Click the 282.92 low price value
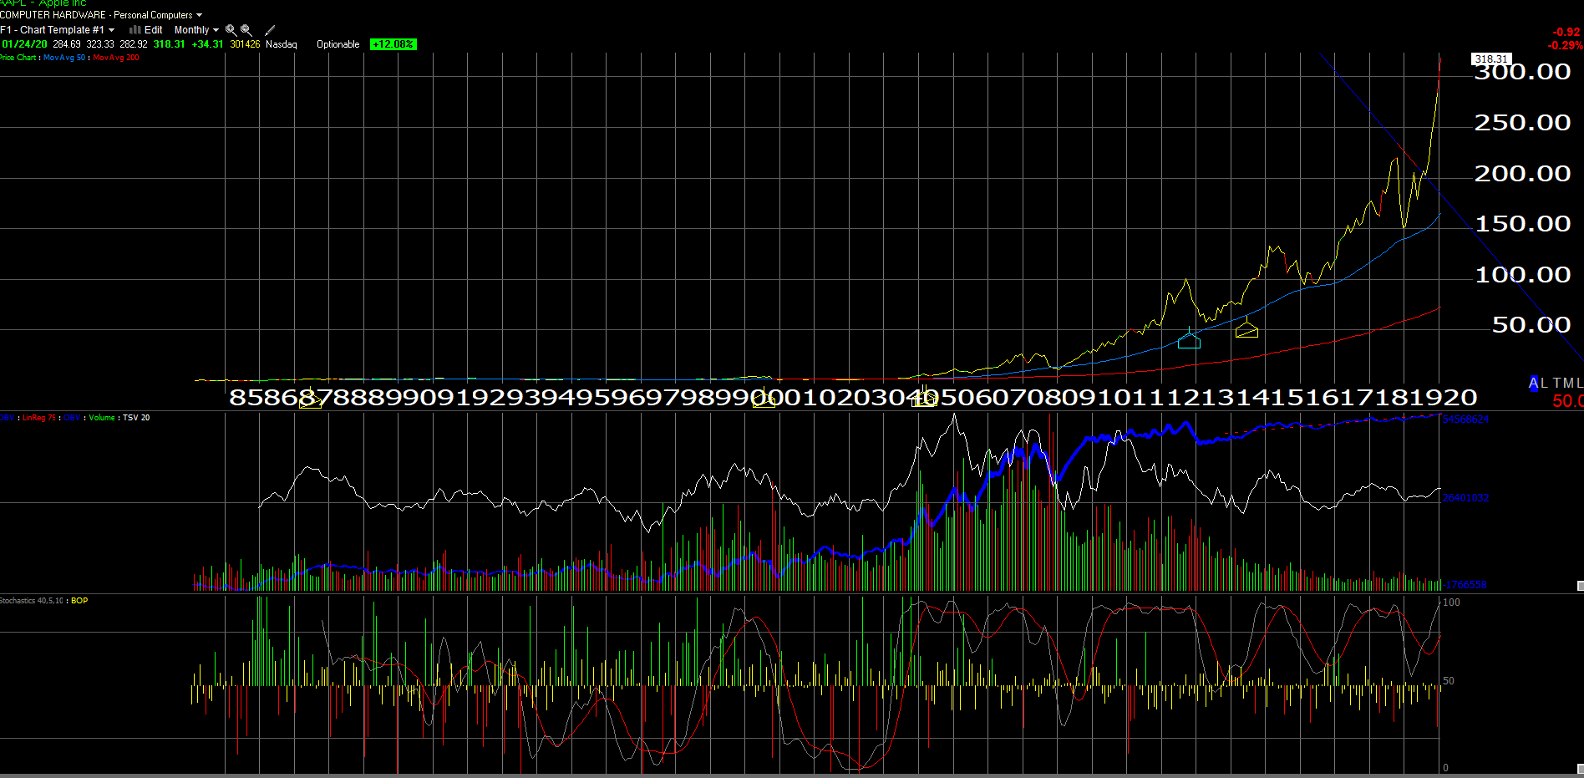Image resolution: width=1584 pixels, height=778 pixels. 134,44
